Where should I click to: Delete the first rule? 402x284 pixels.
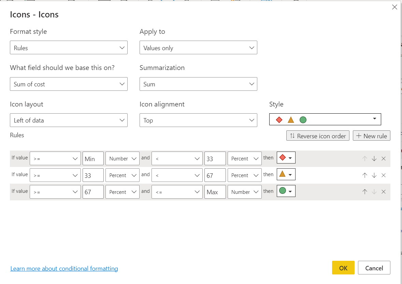coord(384,158)
